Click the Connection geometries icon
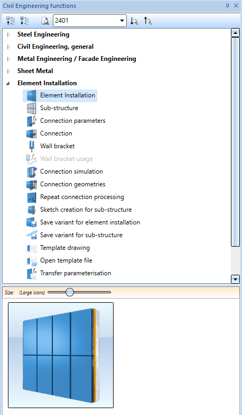Screen dimensions: 242x415 32,184
